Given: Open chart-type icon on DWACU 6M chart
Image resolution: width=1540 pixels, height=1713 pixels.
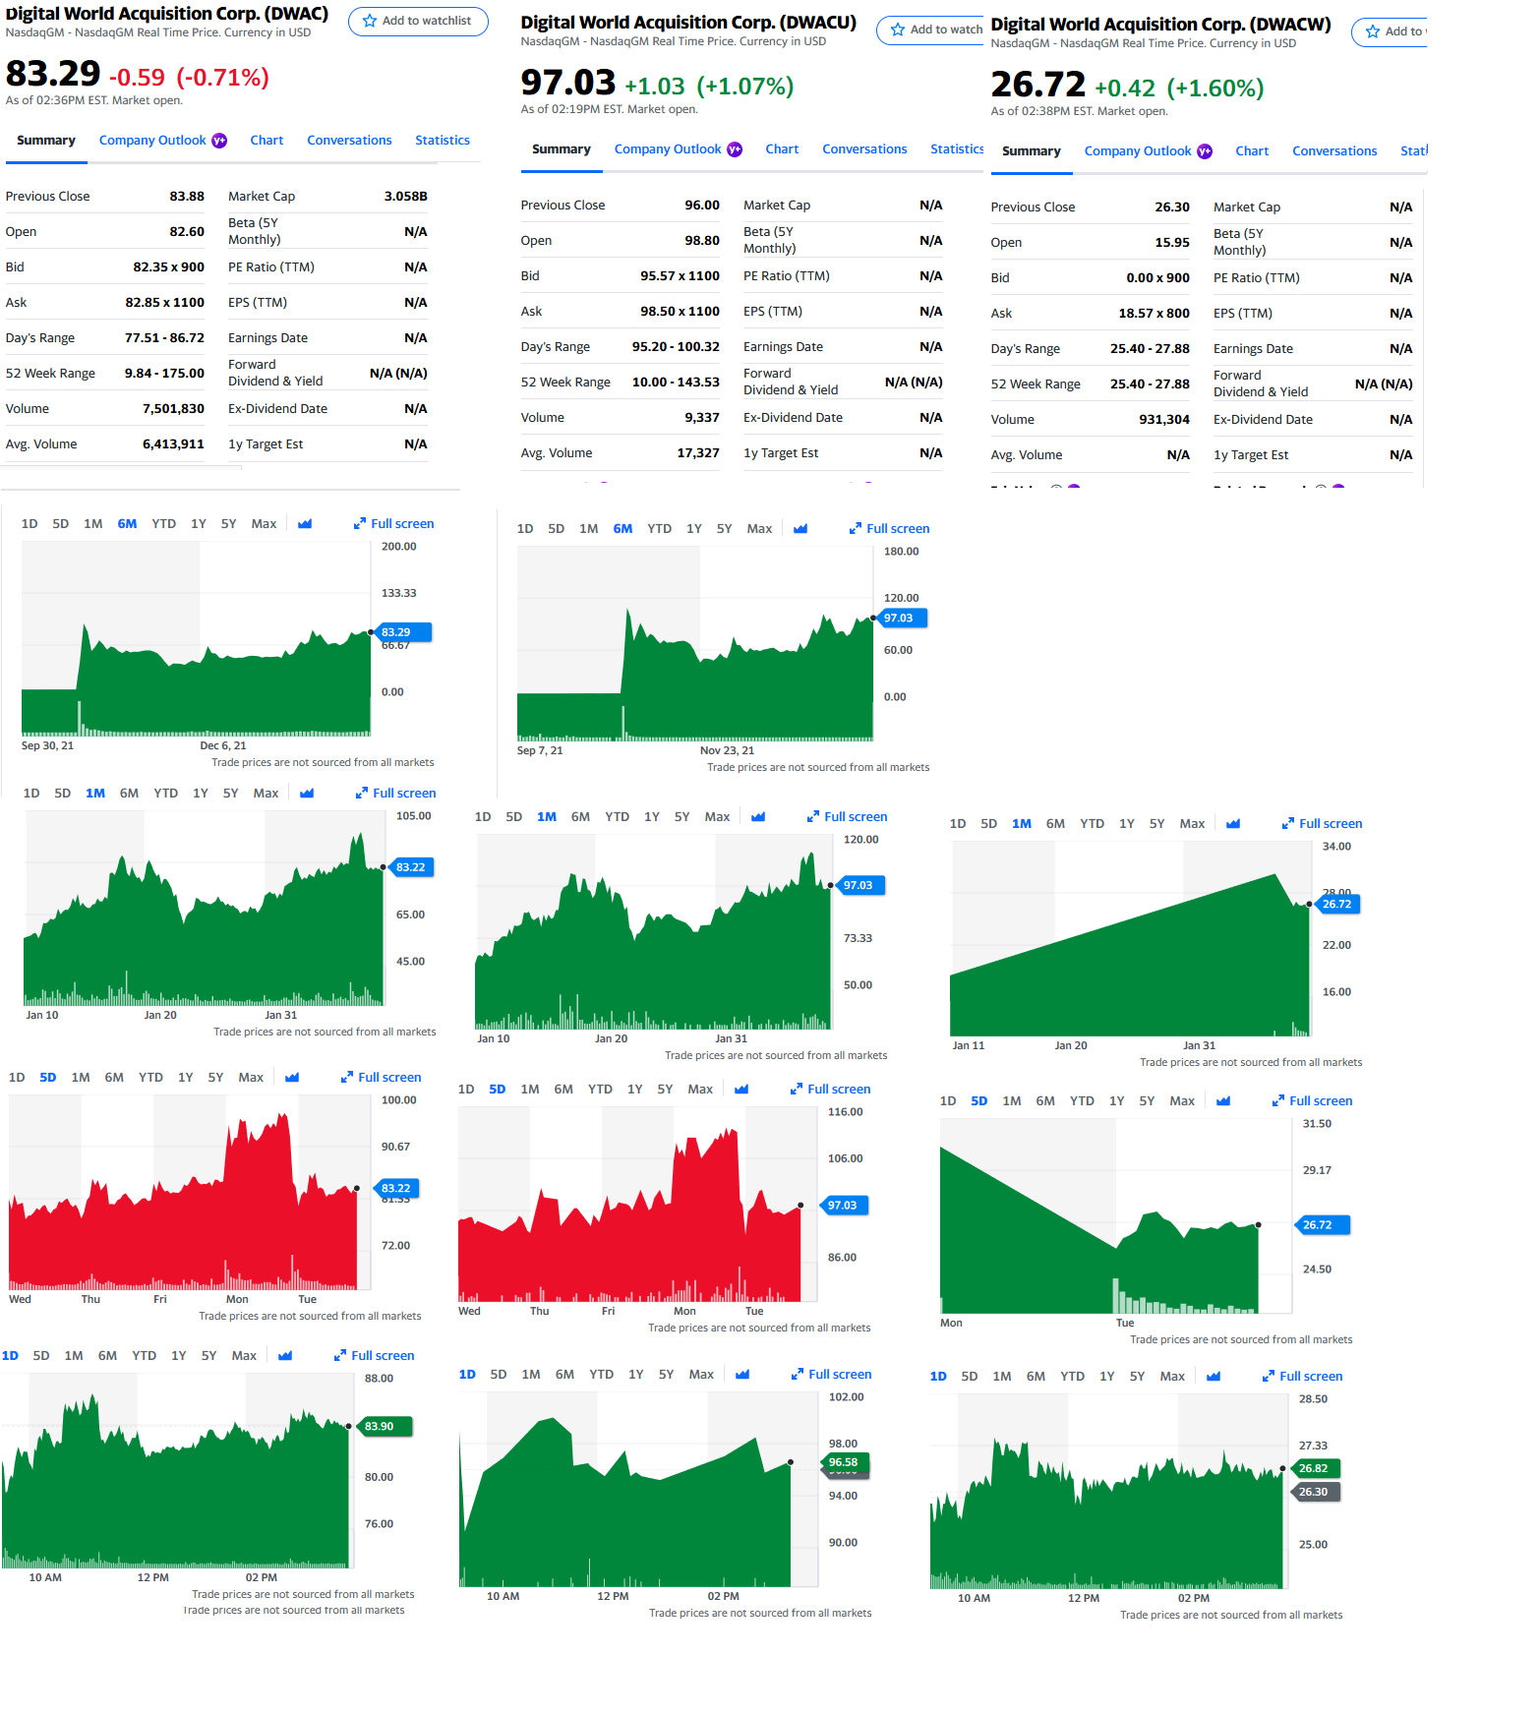Looking at the screenshot, I should [x=800, y=529].
